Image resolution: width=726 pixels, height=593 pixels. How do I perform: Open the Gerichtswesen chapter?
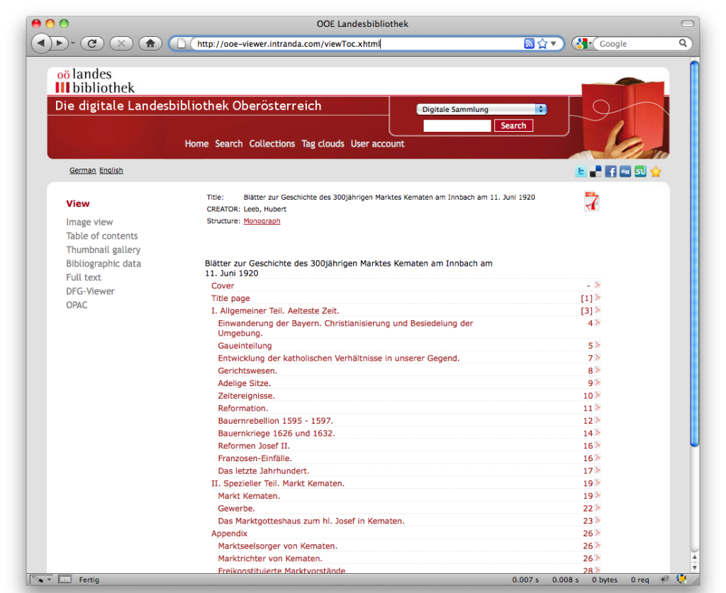[247, 371]
